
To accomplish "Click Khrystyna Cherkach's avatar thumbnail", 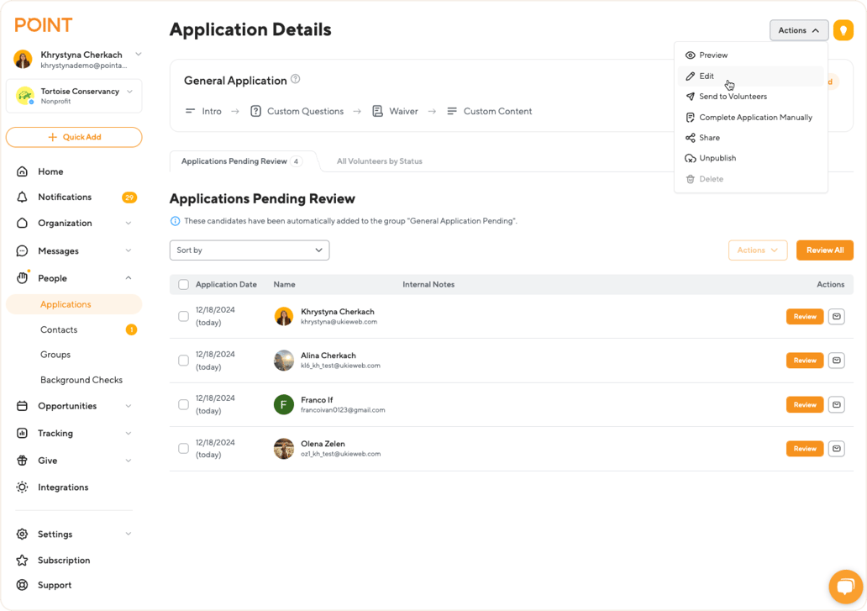I will (285, 316).
